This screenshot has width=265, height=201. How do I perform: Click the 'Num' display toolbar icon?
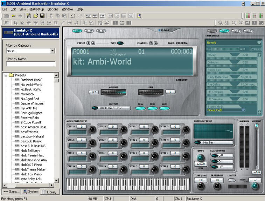(x=88, y=16)
